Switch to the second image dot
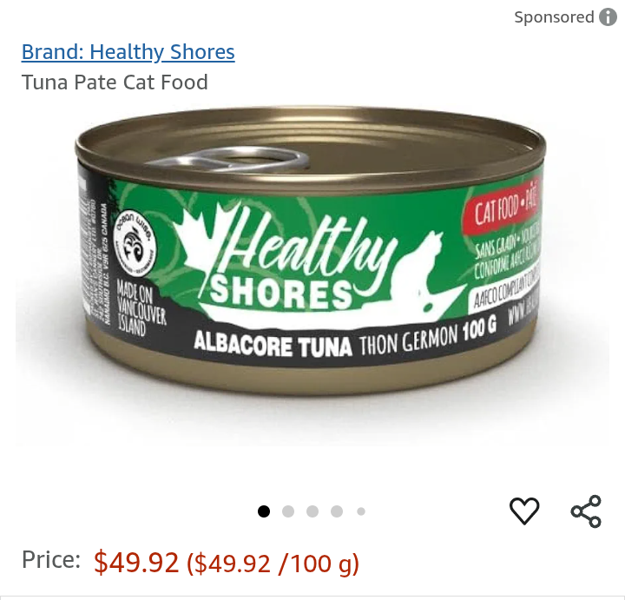The image size is (625, 600). 288,511
